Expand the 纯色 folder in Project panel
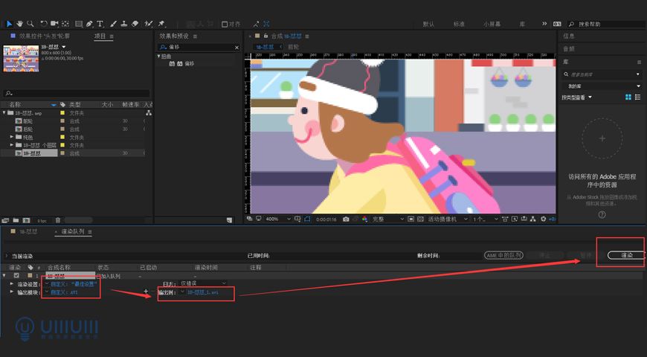 click(x=12, y=137)
